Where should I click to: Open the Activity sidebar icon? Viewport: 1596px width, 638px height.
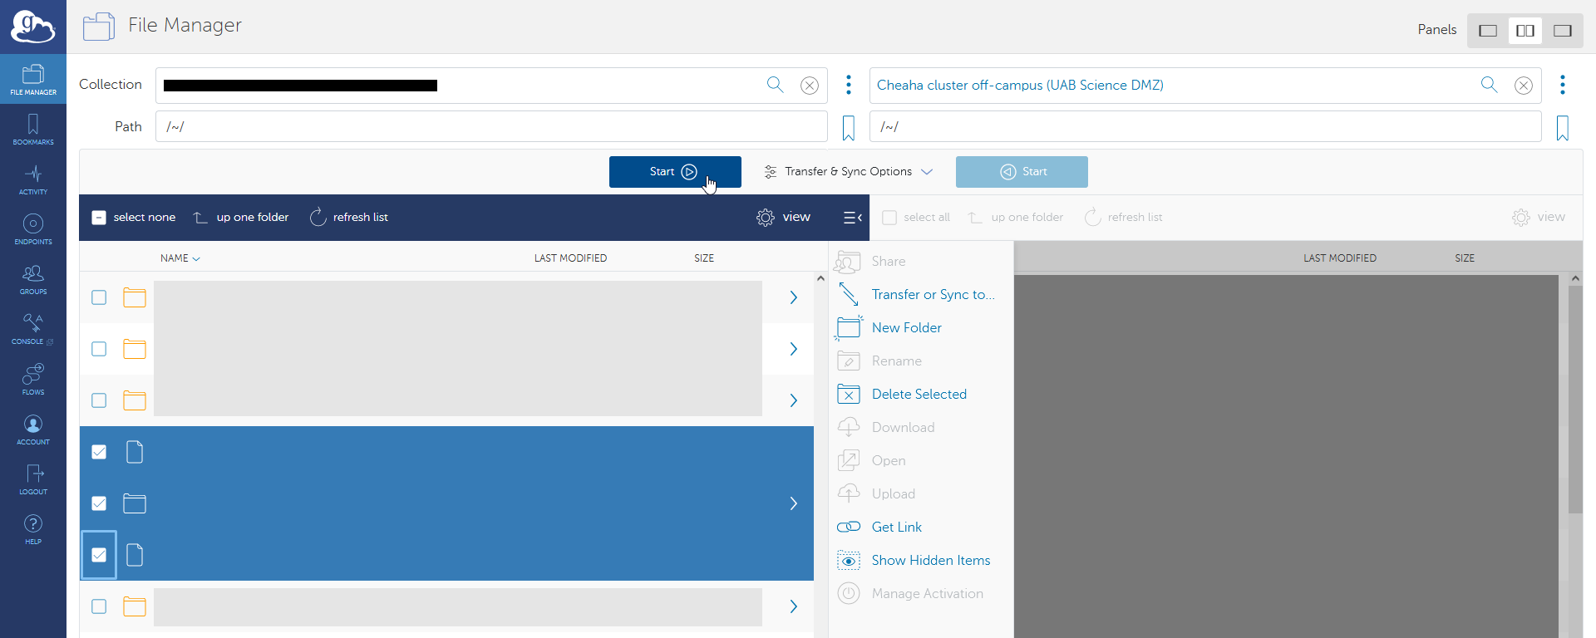[x=33, y=179]
